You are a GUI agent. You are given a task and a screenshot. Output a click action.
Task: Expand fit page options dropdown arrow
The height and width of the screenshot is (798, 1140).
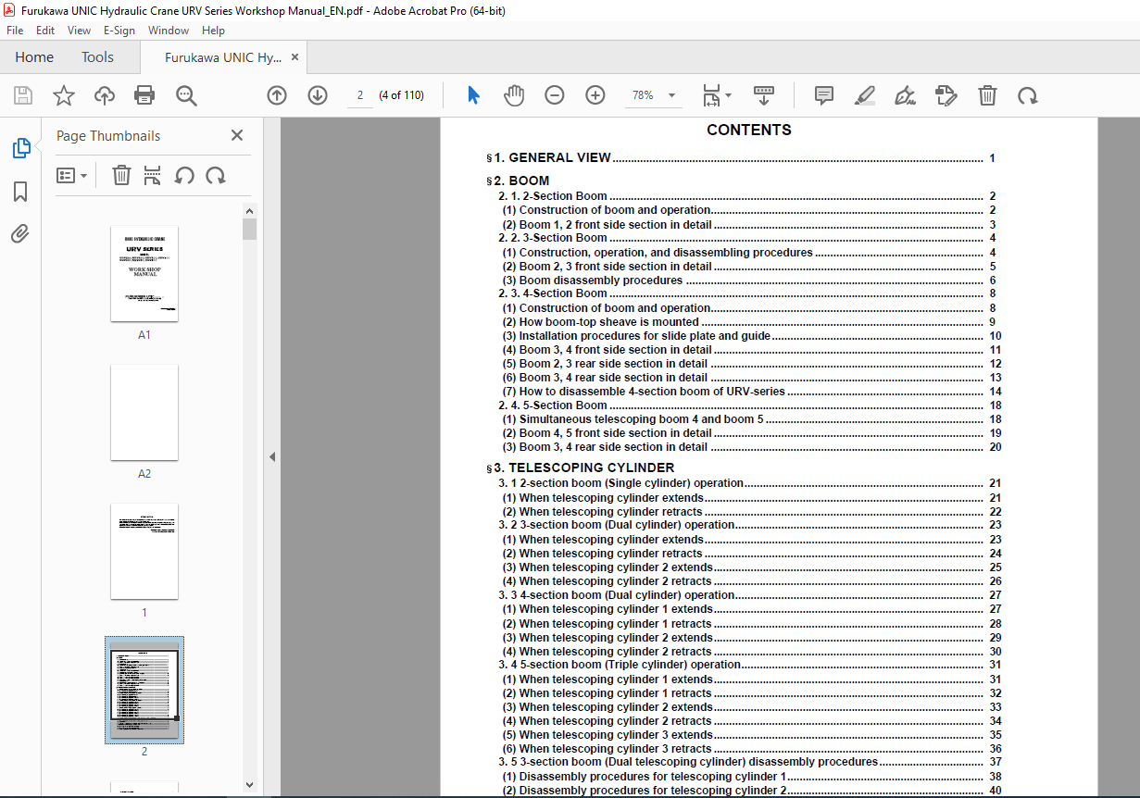(728, 95)
